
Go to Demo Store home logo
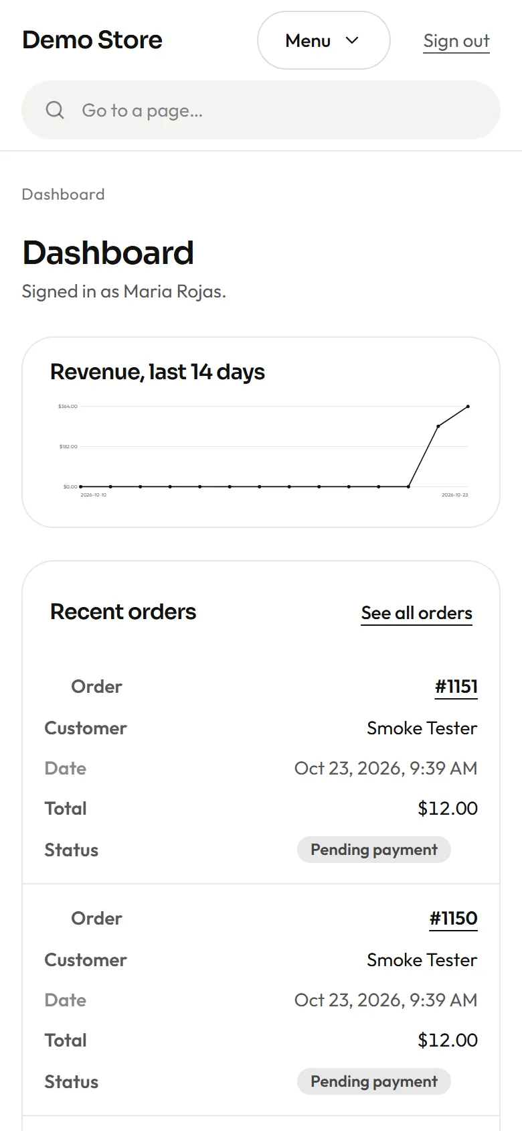click(92, 40)
